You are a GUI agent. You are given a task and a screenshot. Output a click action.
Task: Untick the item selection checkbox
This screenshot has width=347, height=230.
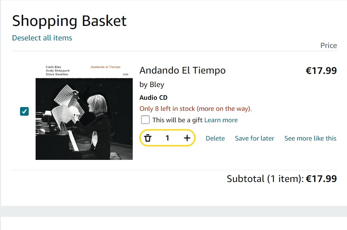coord(24,111)
